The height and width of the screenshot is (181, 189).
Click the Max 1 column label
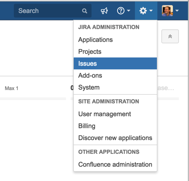[x=11, y=88]
